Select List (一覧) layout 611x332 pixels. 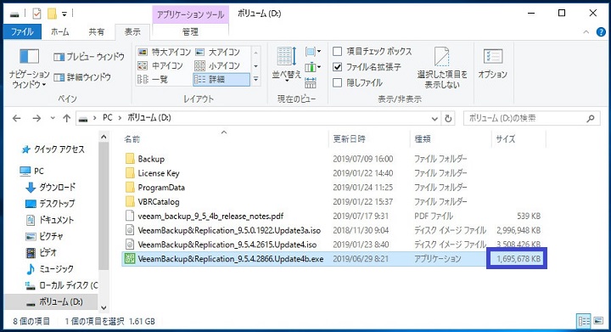153,80
